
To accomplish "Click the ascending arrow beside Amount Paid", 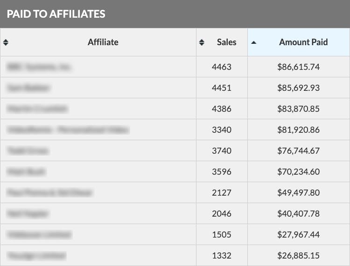I will [254, 42].
